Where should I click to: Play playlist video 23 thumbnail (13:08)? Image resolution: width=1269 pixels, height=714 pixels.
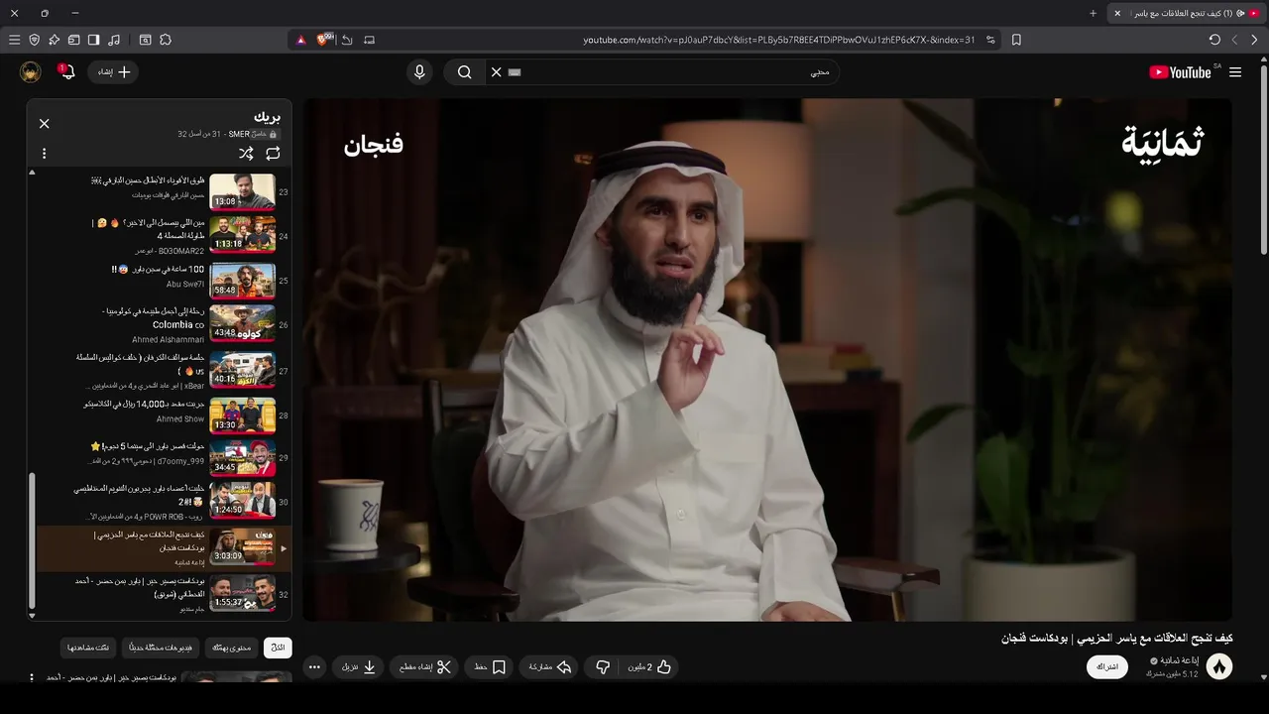[242, 191]
